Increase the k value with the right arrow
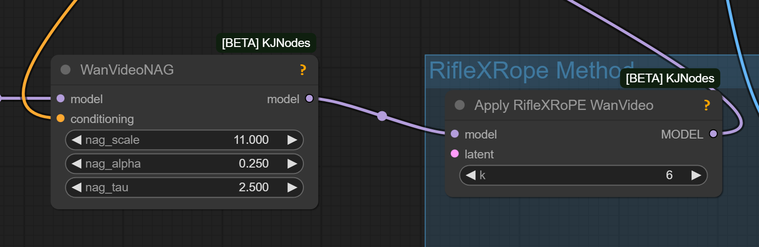 [696, 175]
